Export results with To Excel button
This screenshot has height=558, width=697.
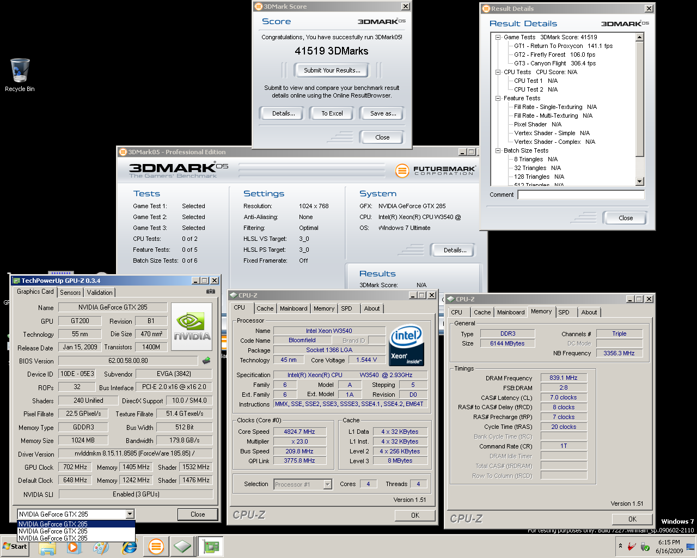click(x=332, y=113)
